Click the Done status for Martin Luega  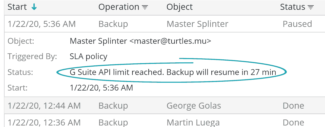(x=293, y=122)
